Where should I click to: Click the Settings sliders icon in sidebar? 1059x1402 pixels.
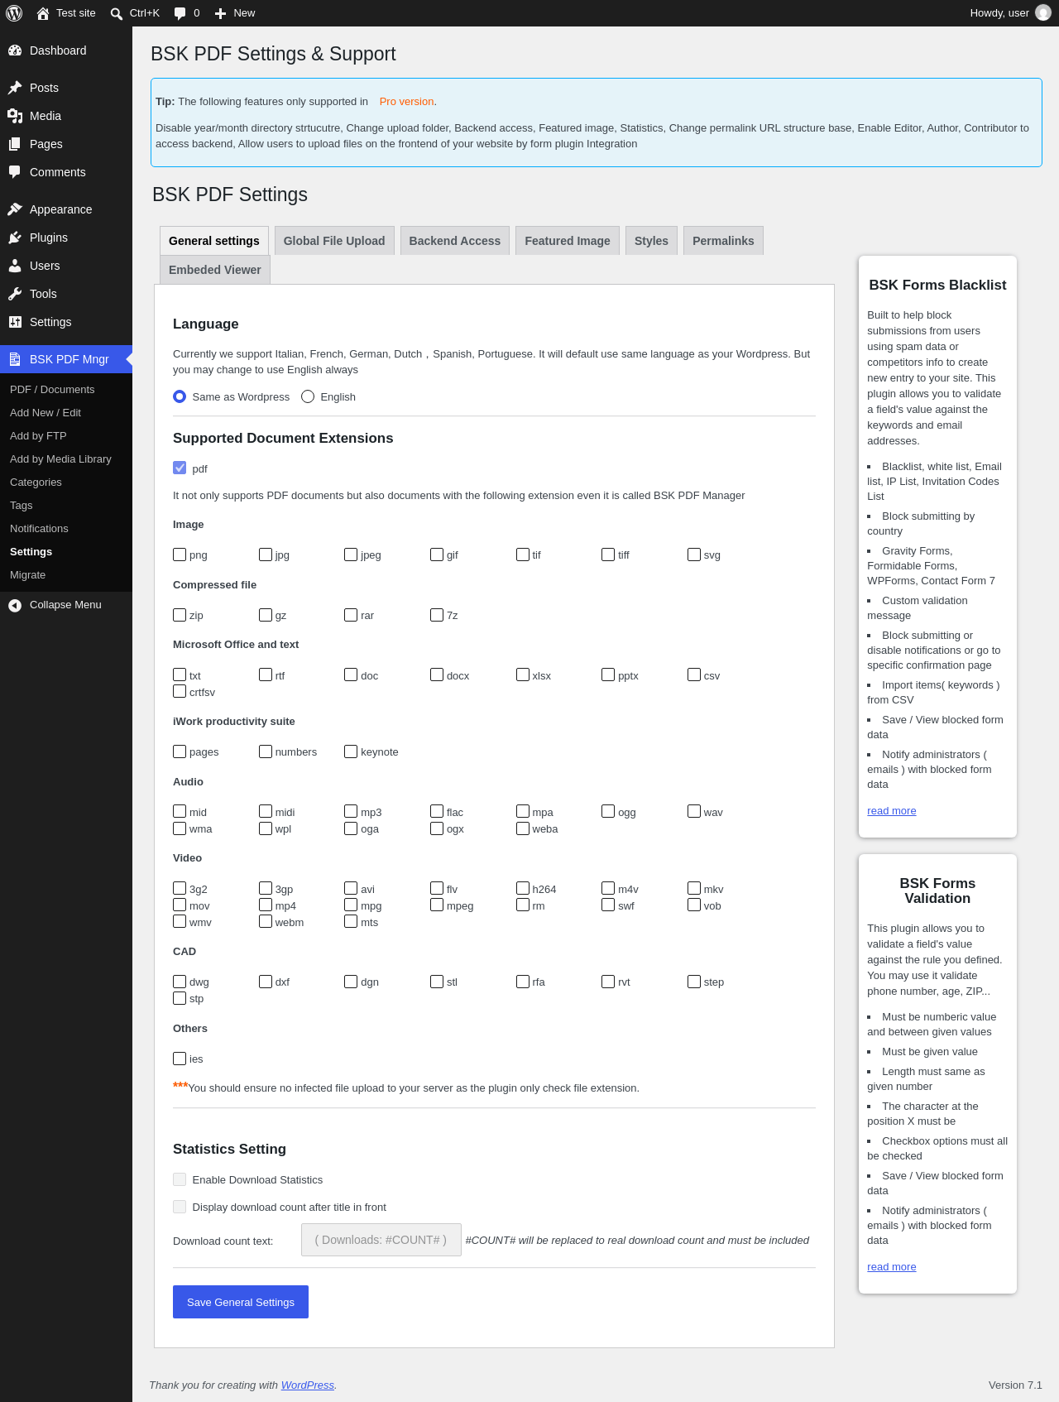(x=15, y=322)
